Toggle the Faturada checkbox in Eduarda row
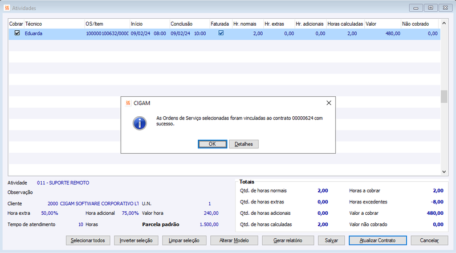 [x=221, y=33]
